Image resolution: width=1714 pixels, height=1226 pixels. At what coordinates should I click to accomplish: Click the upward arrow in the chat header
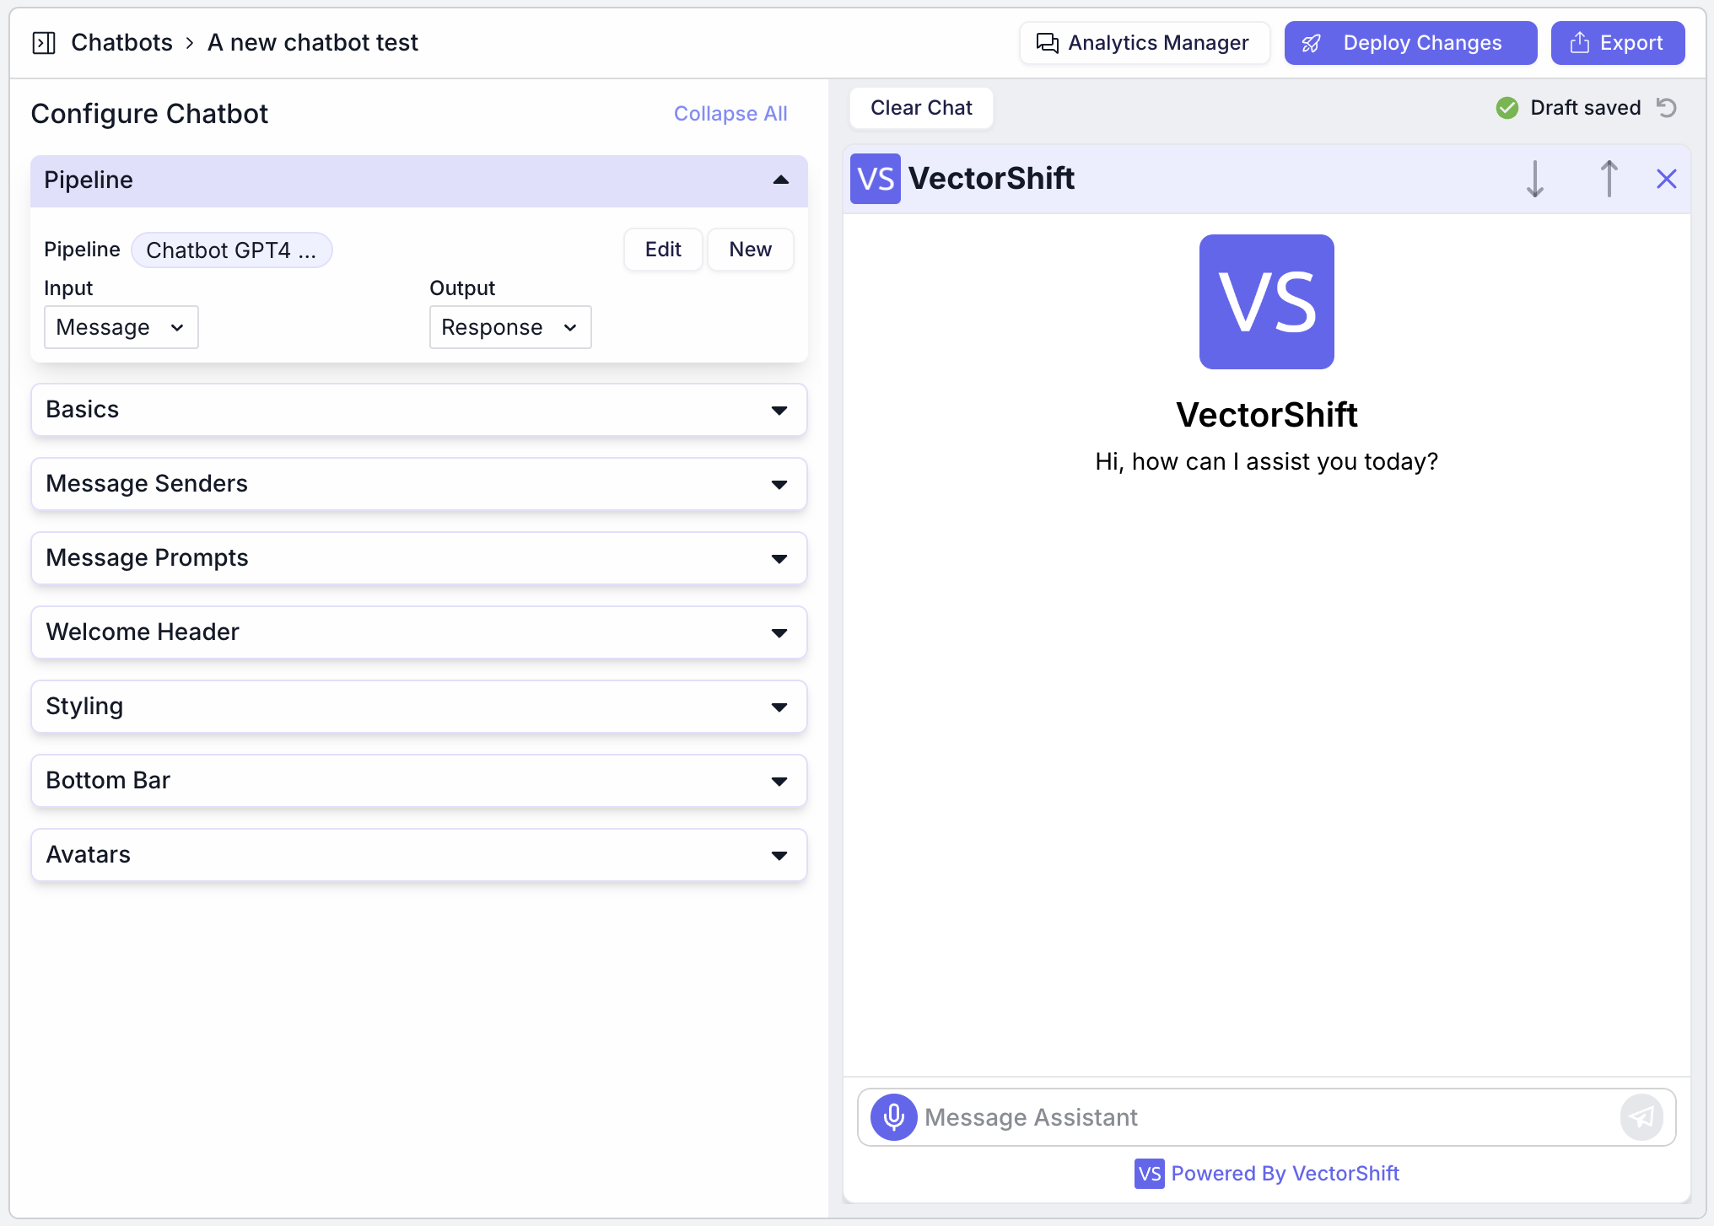(x=1609, y=179)
